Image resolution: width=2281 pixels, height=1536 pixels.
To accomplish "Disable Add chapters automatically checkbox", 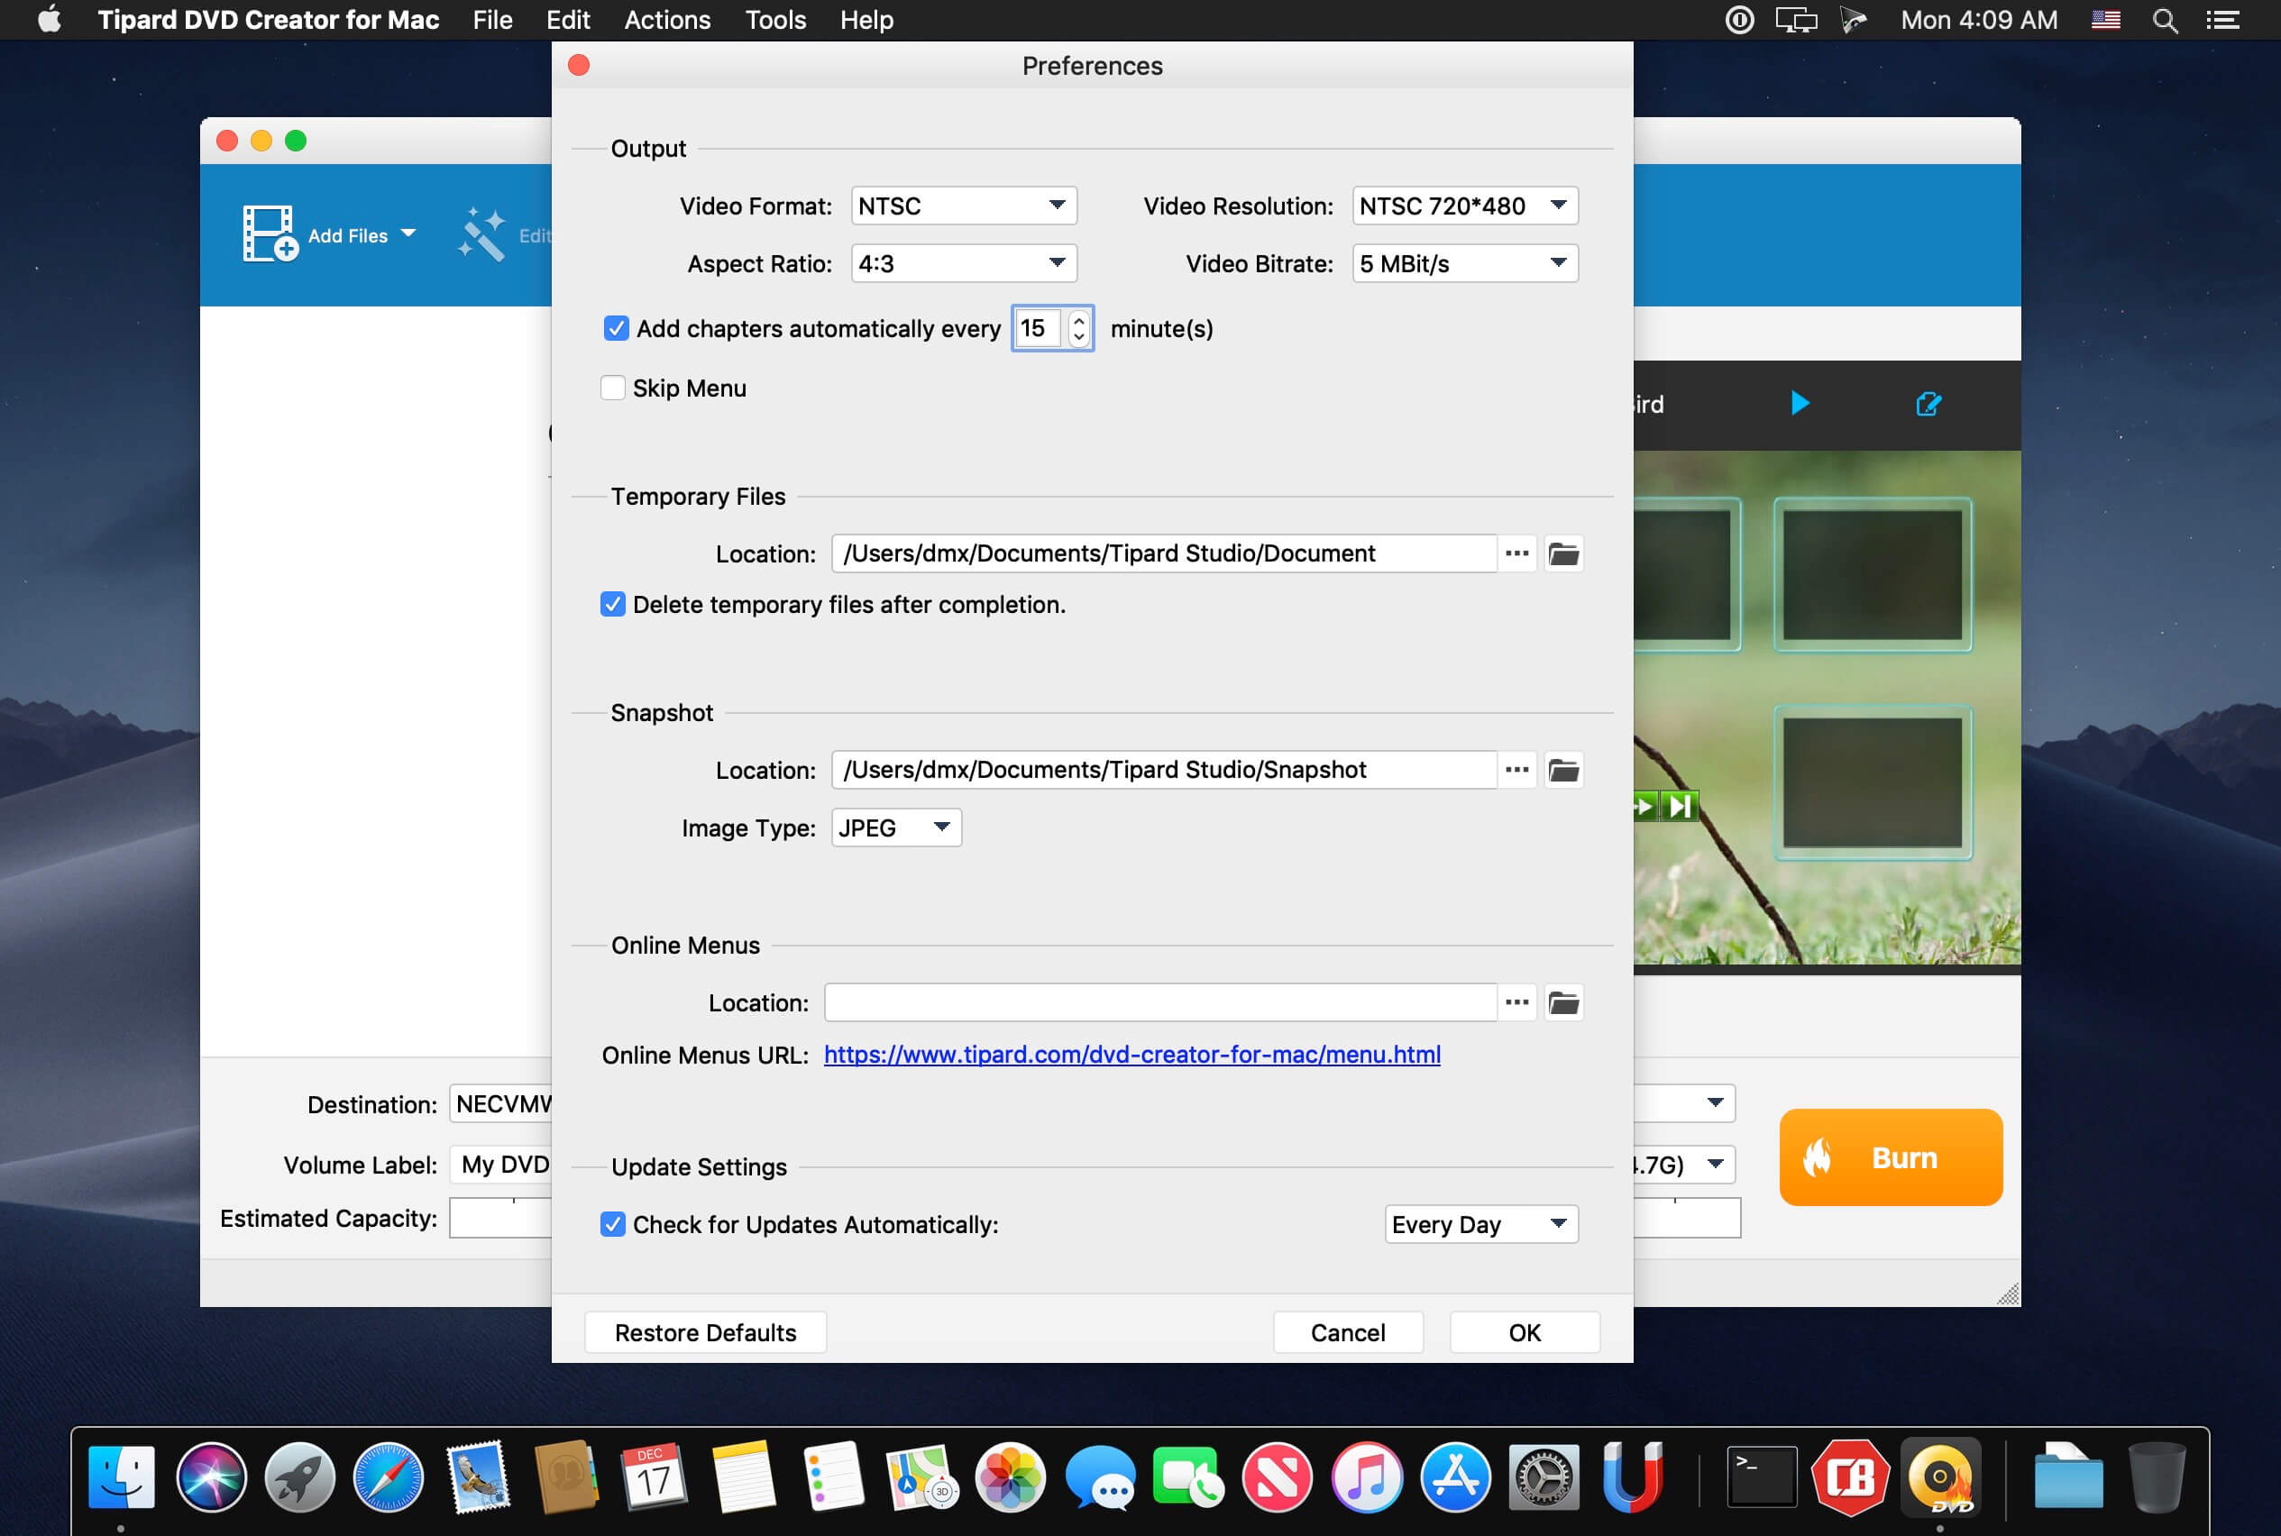I will (617, 329).
